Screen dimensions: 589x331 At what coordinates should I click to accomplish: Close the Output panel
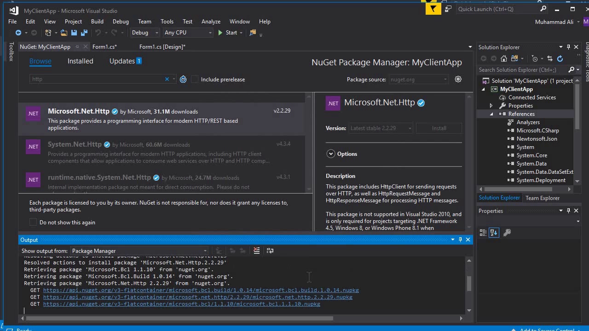point(468,240)
